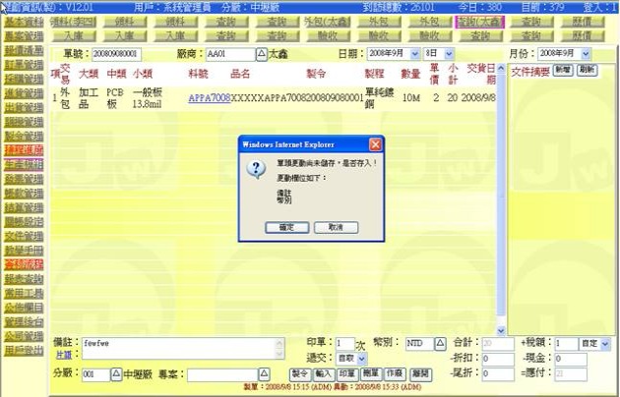Open the APPA7008 part number link

[x=209, y=98]
